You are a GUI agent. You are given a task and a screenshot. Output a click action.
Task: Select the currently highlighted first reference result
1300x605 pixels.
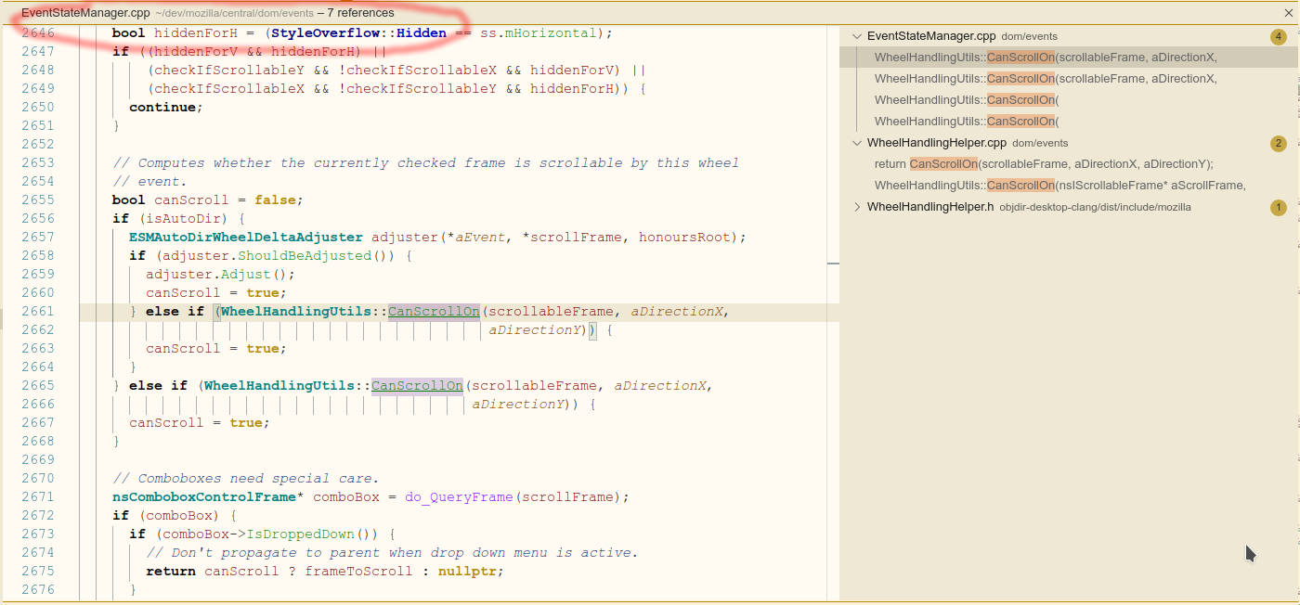tap(1021, 57)
